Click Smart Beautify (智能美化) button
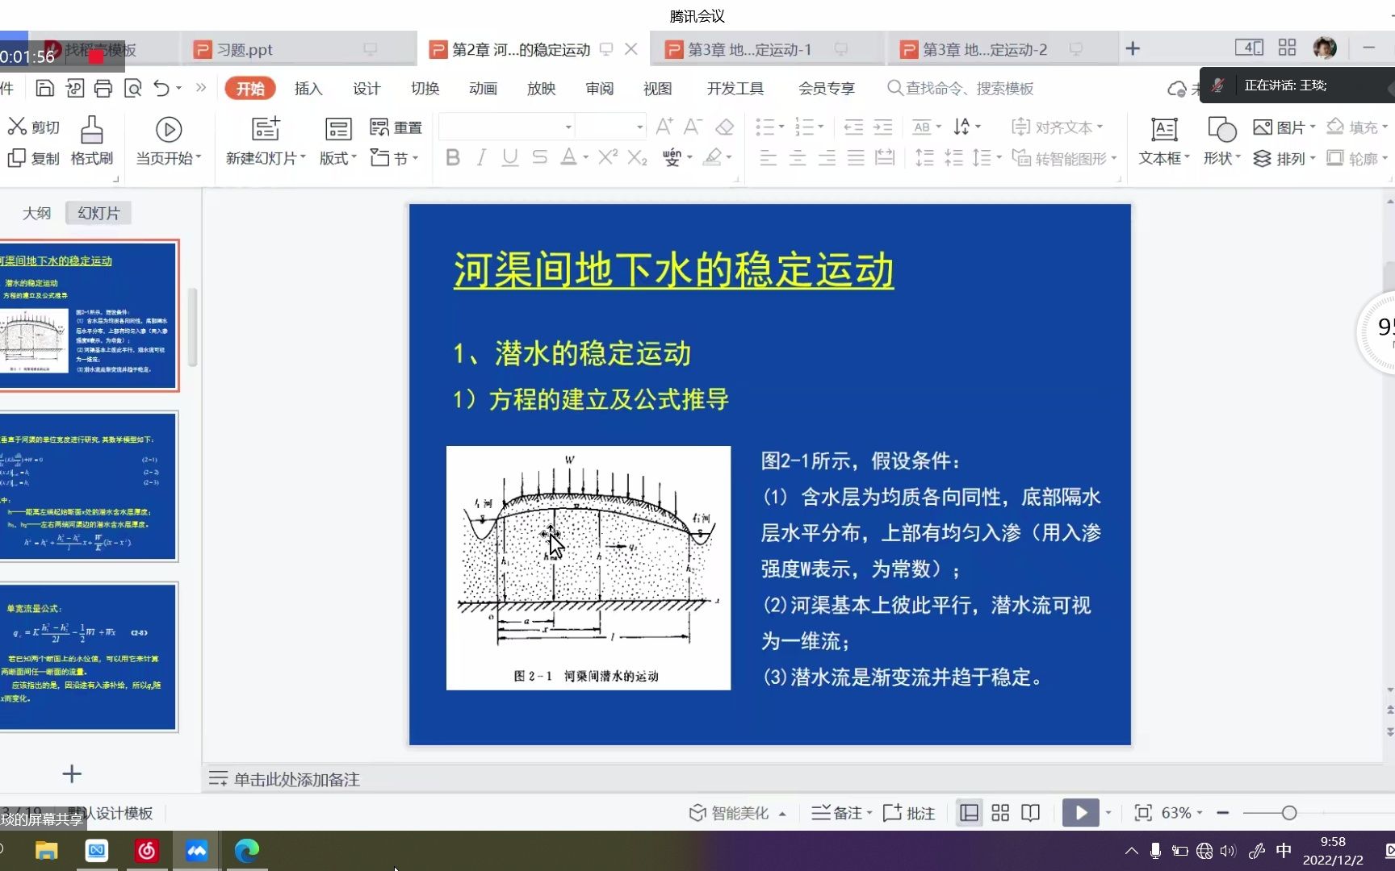Viewport: 1395px width, 871px height. pyautogui.click(x=737, y=813)
